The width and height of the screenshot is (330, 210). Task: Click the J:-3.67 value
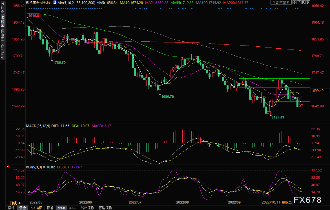click(77, 167)
